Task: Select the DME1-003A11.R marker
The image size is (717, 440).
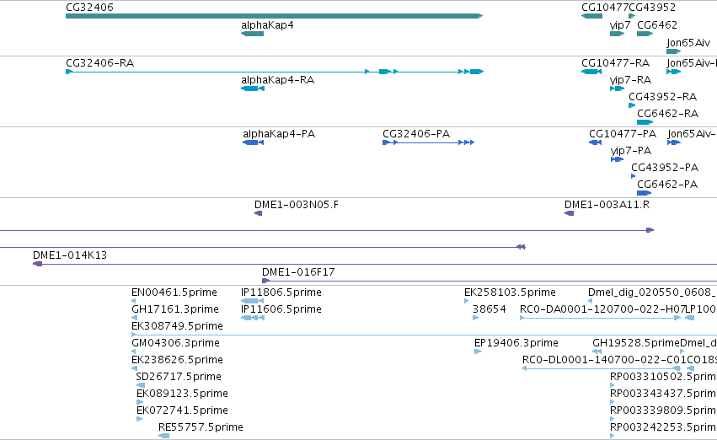Action: click(569, 213)
